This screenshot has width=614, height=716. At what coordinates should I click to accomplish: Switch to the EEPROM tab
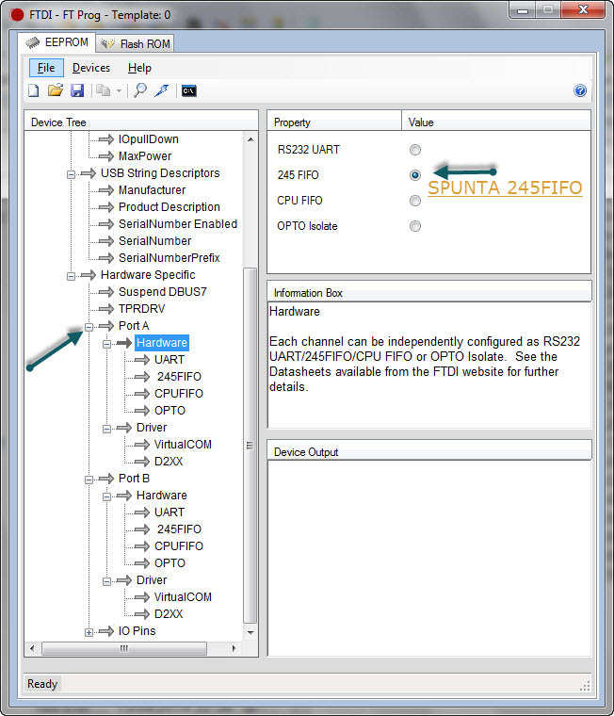[57, 42]
